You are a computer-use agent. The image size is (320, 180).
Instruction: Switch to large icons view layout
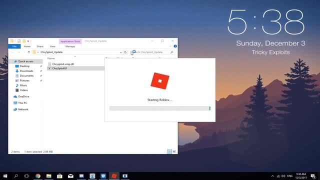[x=174, y=151]
